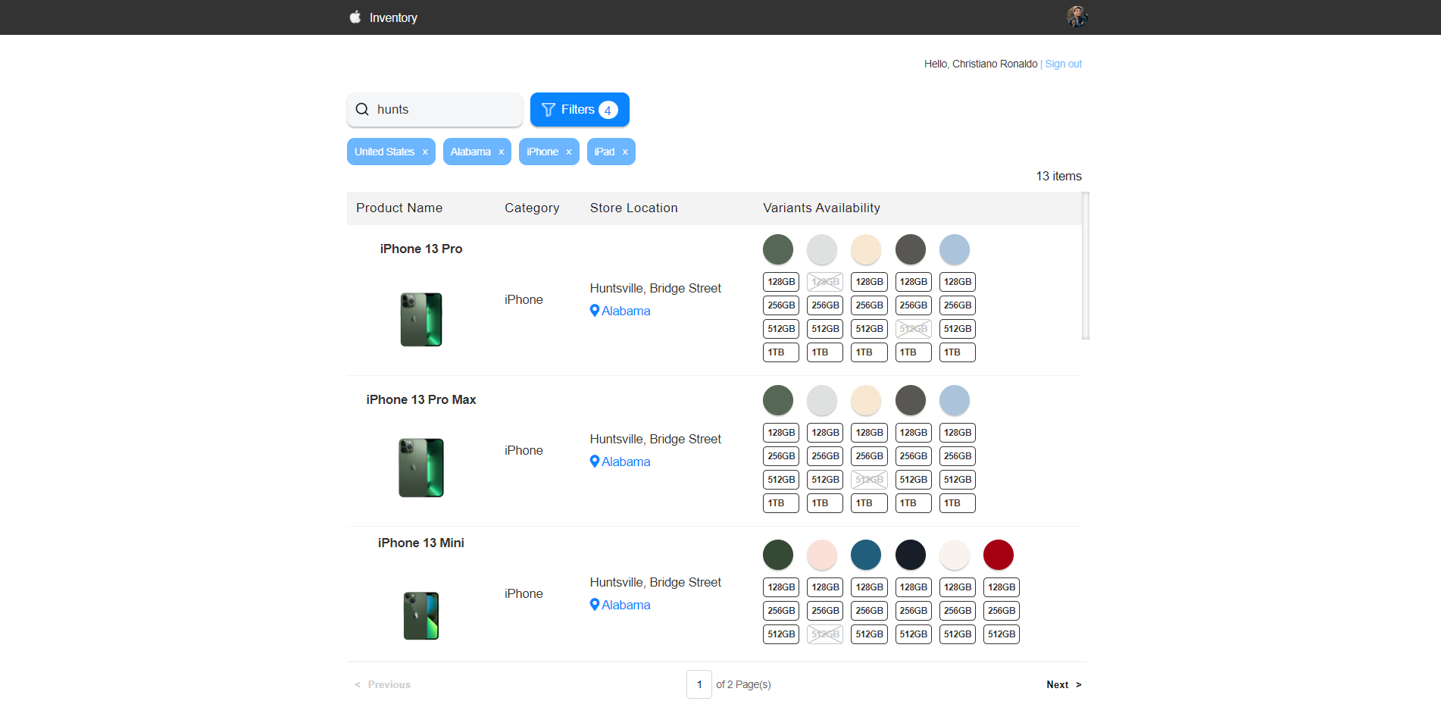Select 1TB sierra blue variant of iPhone 13 Pro
This screenshot has width=1441, height=701.
pos(958,352)
